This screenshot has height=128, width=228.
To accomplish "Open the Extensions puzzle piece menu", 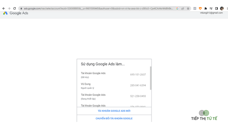I will pyautogui.click(x=205, y=9).
